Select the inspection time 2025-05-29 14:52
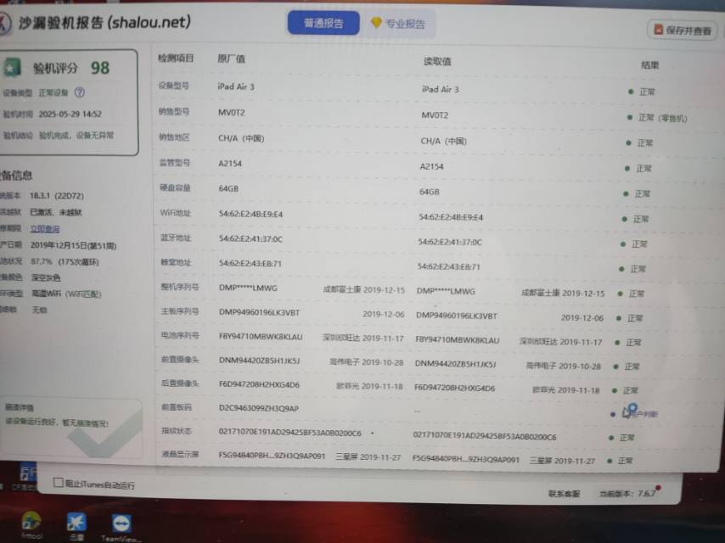The image size is (725, 543). click(x=70, y=115)
